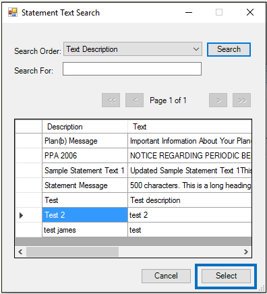Go to the previous page with the < button

[x=135, y=100]
